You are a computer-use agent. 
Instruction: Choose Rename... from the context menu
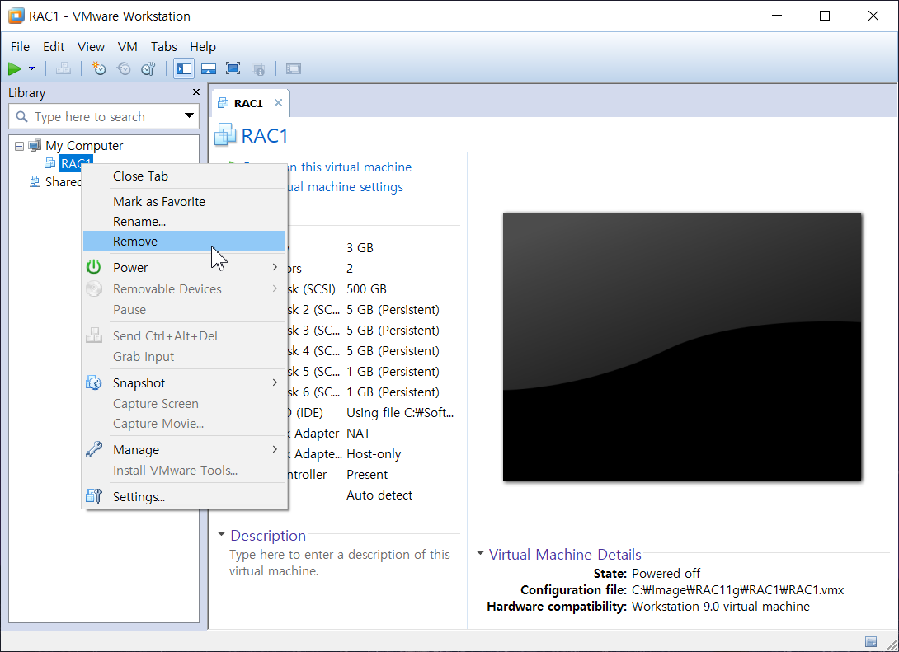pos(184,221)
